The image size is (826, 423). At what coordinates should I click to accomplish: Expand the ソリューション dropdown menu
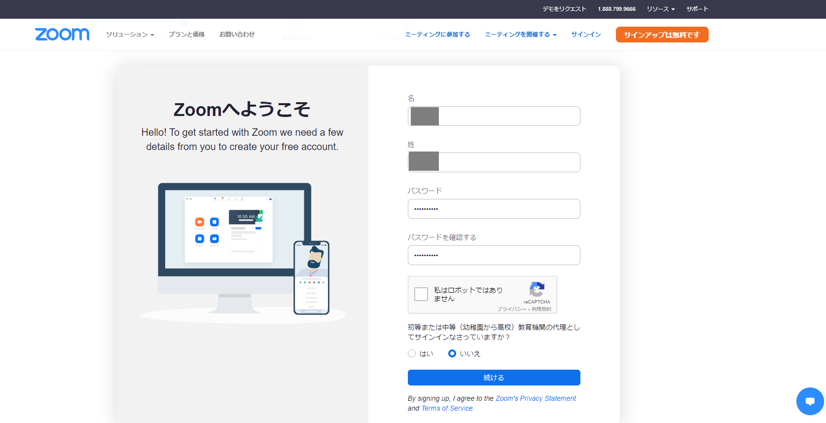tap(130, 35)
